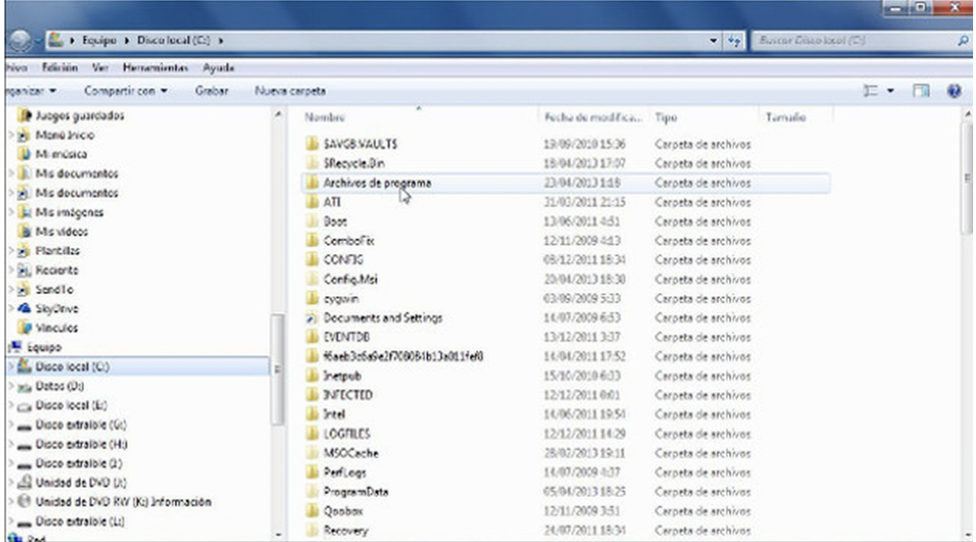This screenshot has width=976, height=542.
Task: Select the Recovery folder name
Action: [x=345, y=531]
